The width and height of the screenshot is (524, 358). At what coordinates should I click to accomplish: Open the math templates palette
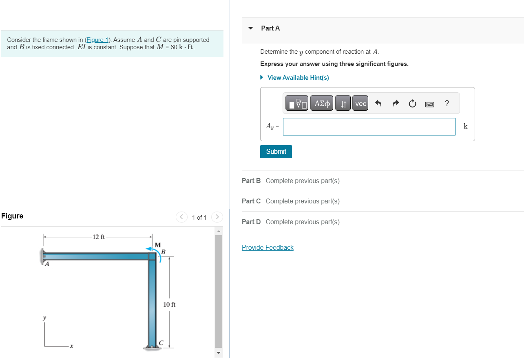click(x=296, y=103)
